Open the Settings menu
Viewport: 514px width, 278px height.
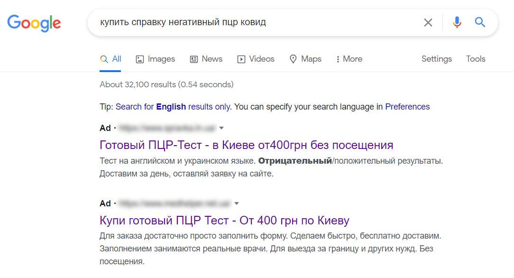[x=436, y=59]
